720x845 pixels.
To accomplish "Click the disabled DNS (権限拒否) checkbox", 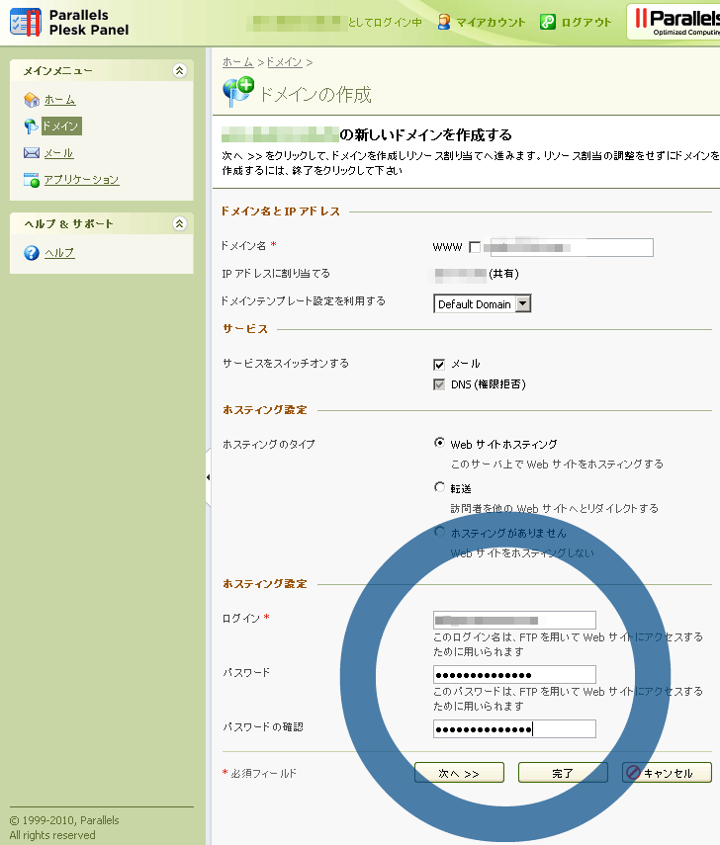I will coord(439,384).
